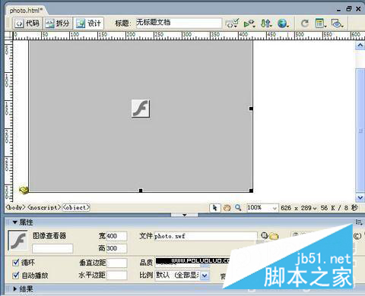Open the browser check errors icon menu
This screenshot has height=296, width=365.
232,24
